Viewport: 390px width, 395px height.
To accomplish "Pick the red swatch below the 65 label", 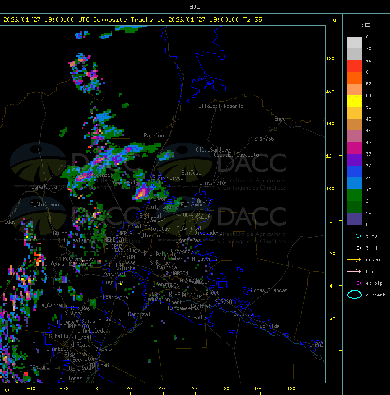I will point(354,66).
